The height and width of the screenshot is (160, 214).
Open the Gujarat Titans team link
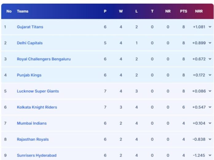[30, 27]
